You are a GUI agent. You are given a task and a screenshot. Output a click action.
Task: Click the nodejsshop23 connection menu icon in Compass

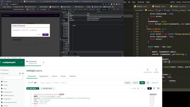[22, 62]
